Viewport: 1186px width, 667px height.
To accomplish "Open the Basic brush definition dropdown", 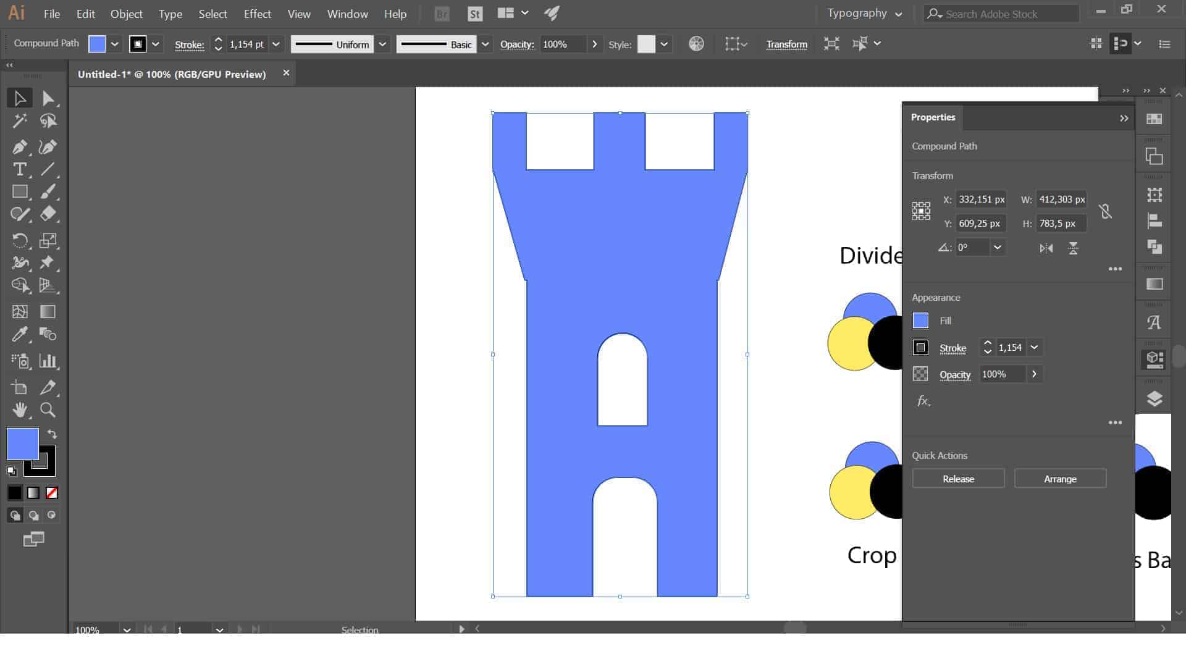I will [x=486, y=44].
